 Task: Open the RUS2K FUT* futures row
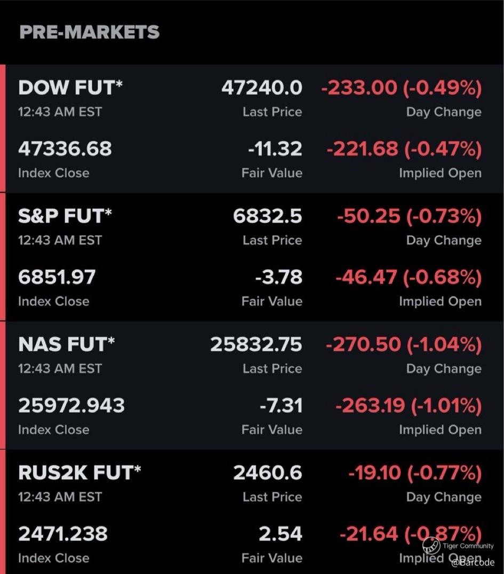pyautogui.click(x=80, y=473)
